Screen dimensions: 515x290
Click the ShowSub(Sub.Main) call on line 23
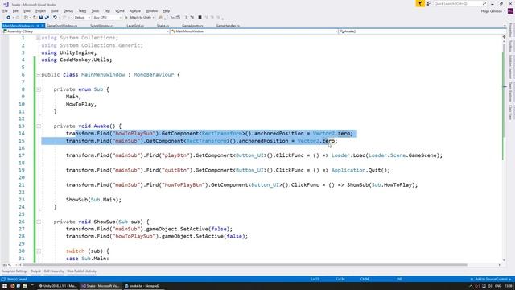pos(93,200)
